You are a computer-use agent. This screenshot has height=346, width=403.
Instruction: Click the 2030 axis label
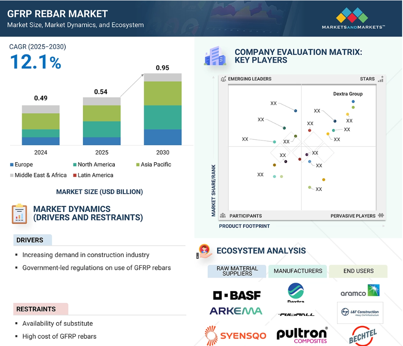pyautogui.click(x=163, y=152)
